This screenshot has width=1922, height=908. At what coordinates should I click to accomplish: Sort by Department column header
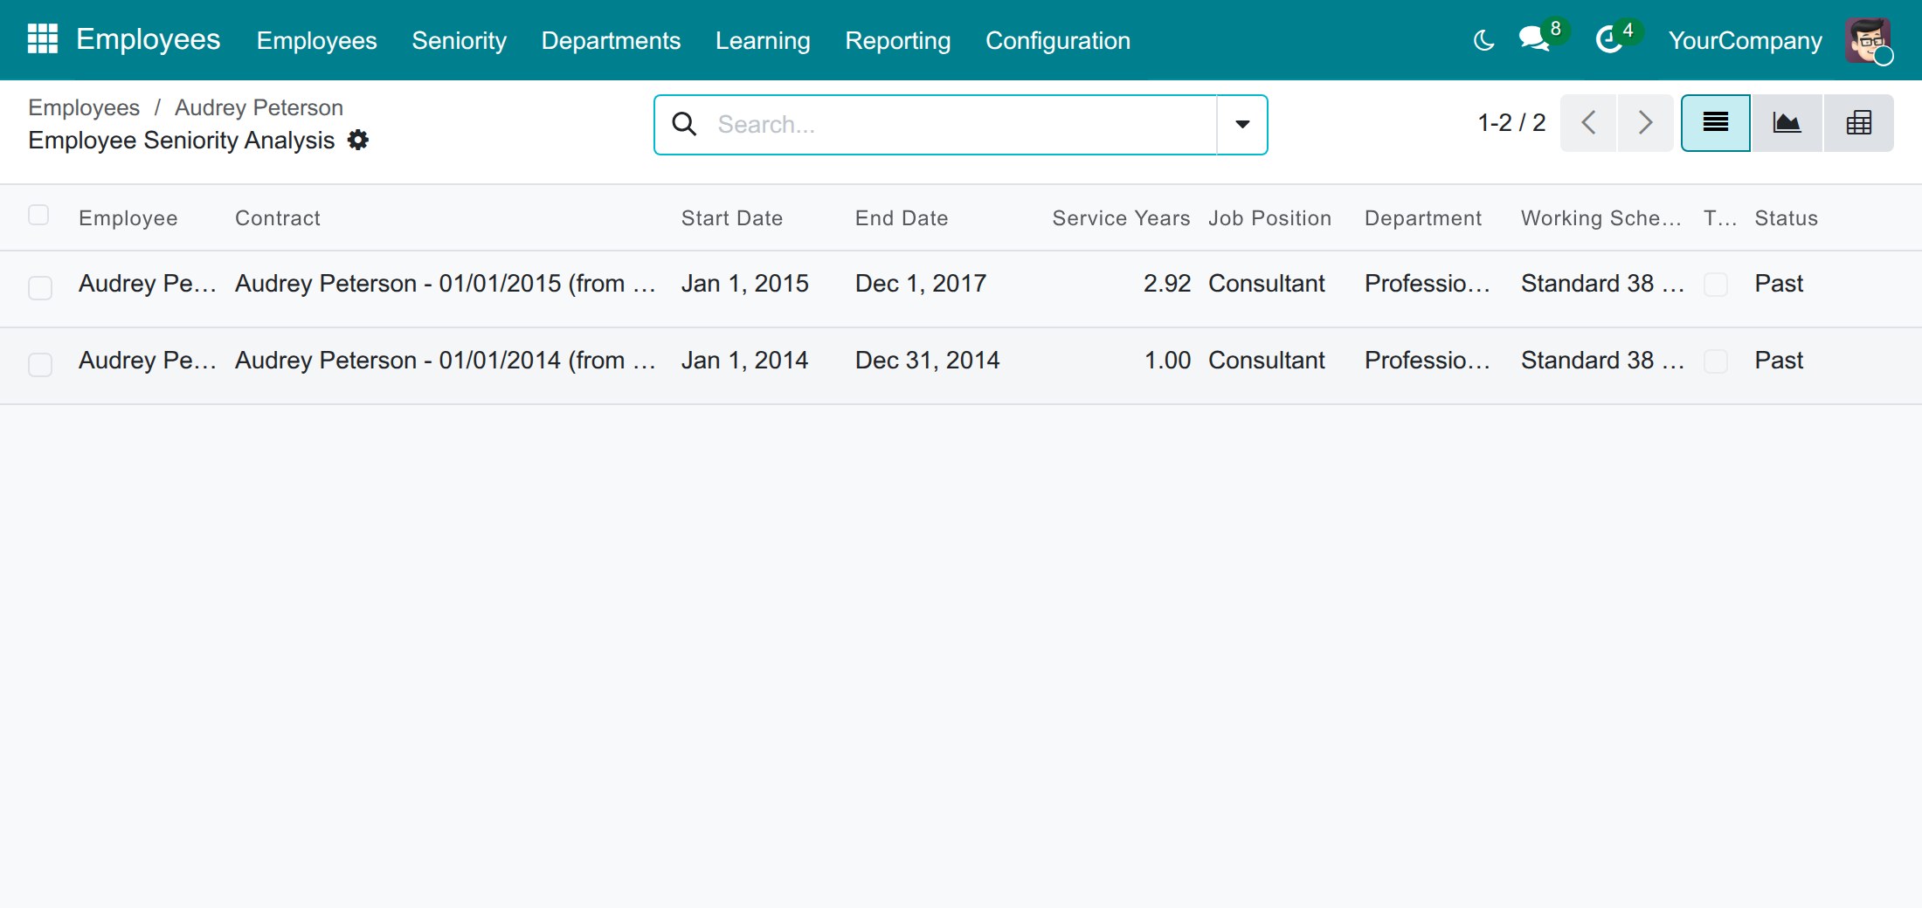pos(1423,218)
